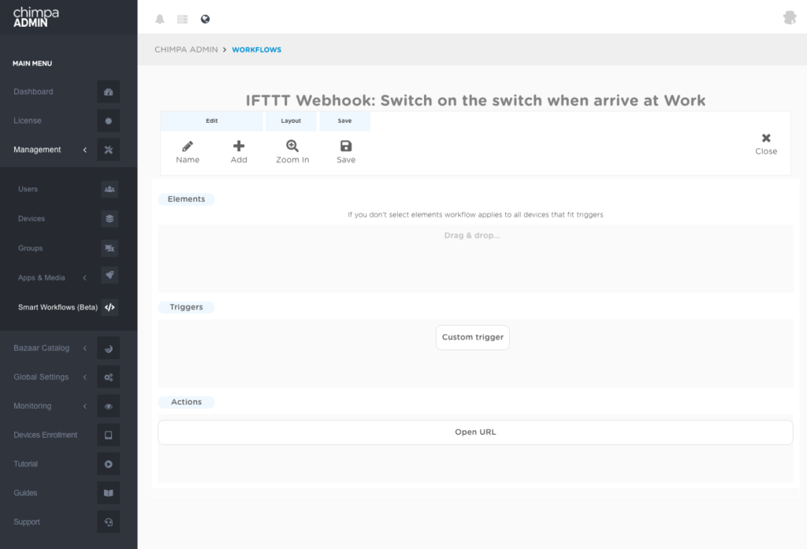Click the Monitoring eye icon

point(108,406)
